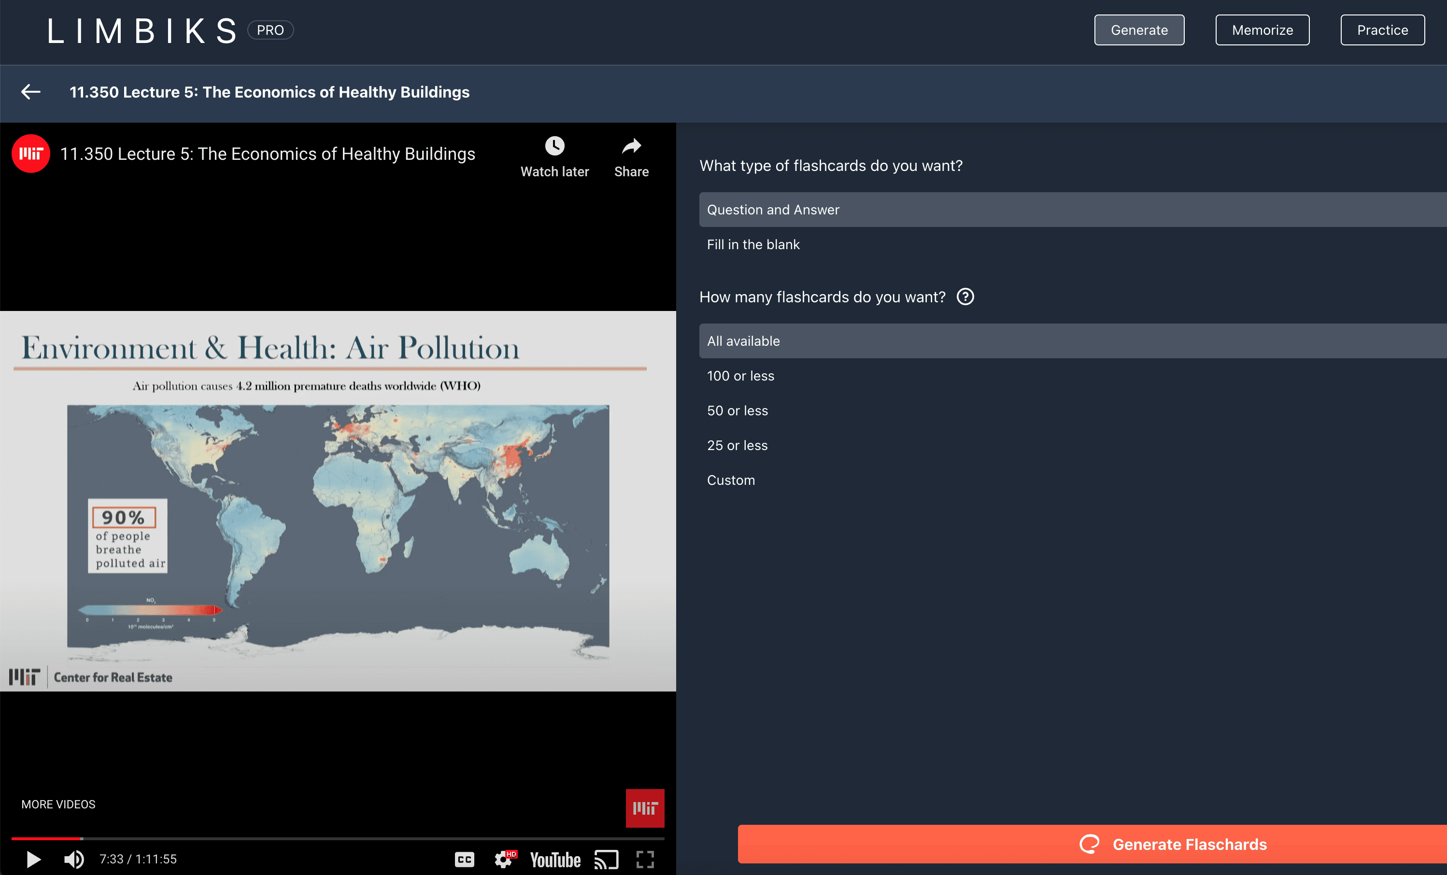Switch to the Memorize section

click(x=1262, y=29)
